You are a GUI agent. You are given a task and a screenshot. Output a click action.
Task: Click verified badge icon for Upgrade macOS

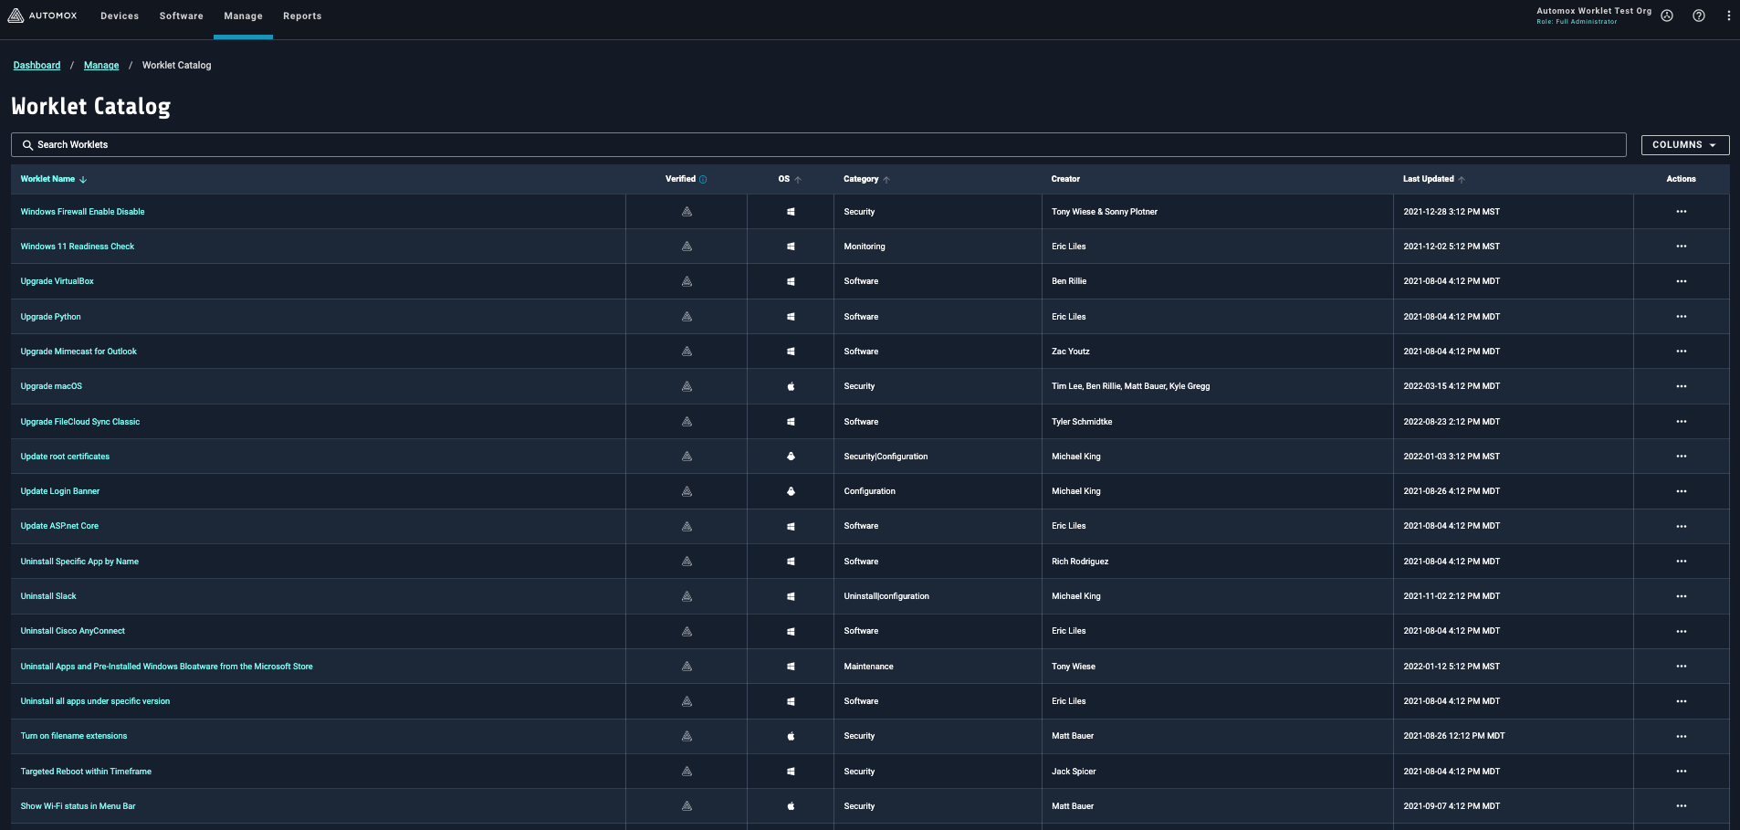[687, 386]
